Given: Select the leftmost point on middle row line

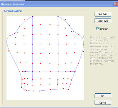Looking at the screenshot, I should 7,44.
